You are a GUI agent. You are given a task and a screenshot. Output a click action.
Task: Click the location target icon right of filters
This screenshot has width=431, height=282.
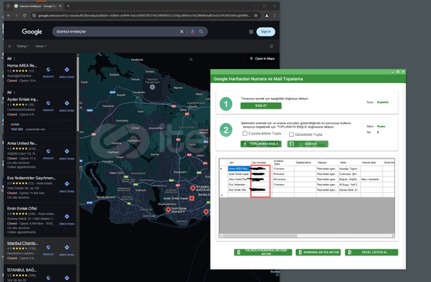point(271,46)
